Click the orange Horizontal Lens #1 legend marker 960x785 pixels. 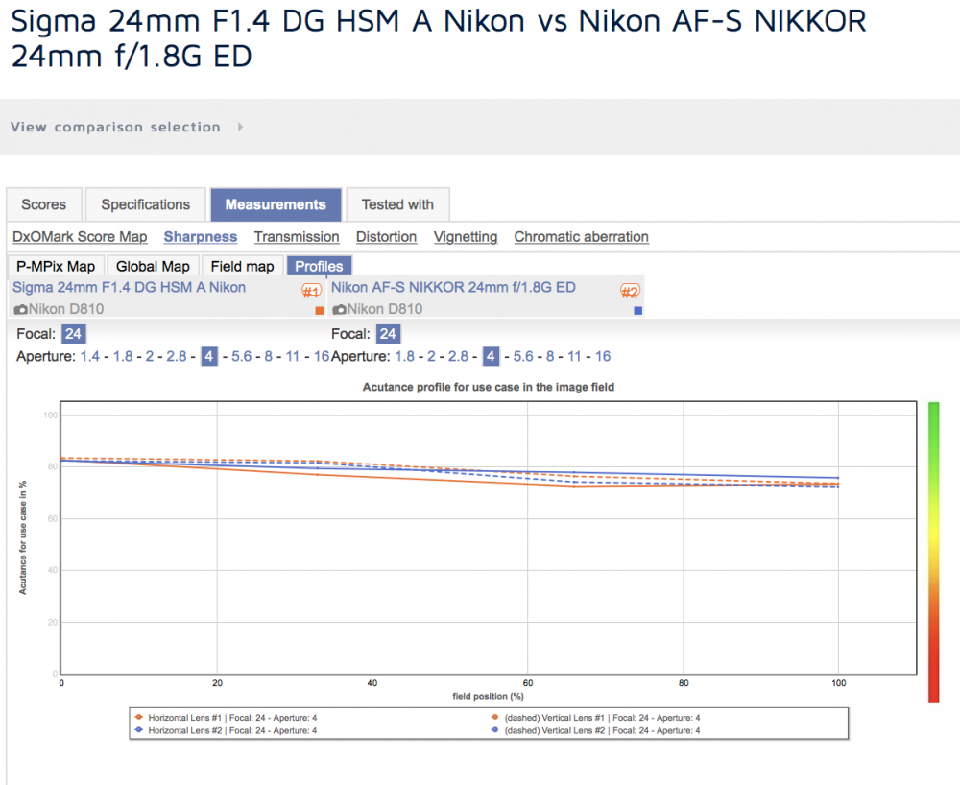[x=139, y=717]
